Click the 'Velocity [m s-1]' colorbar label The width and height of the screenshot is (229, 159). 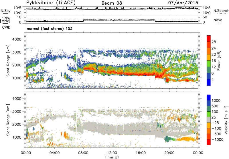tap(226, 120)
